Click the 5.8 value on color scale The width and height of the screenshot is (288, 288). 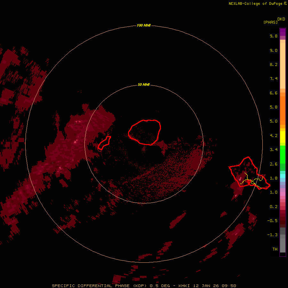pos(274,107)
